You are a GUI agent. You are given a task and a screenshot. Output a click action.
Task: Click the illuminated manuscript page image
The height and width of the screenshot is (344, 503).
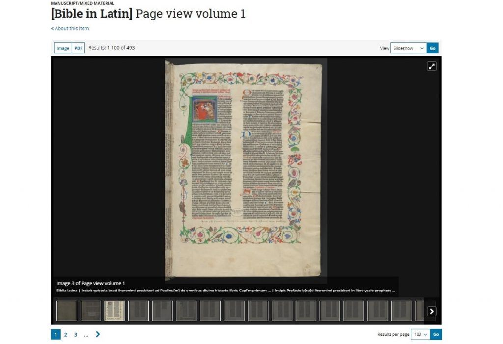click(246, 170)
